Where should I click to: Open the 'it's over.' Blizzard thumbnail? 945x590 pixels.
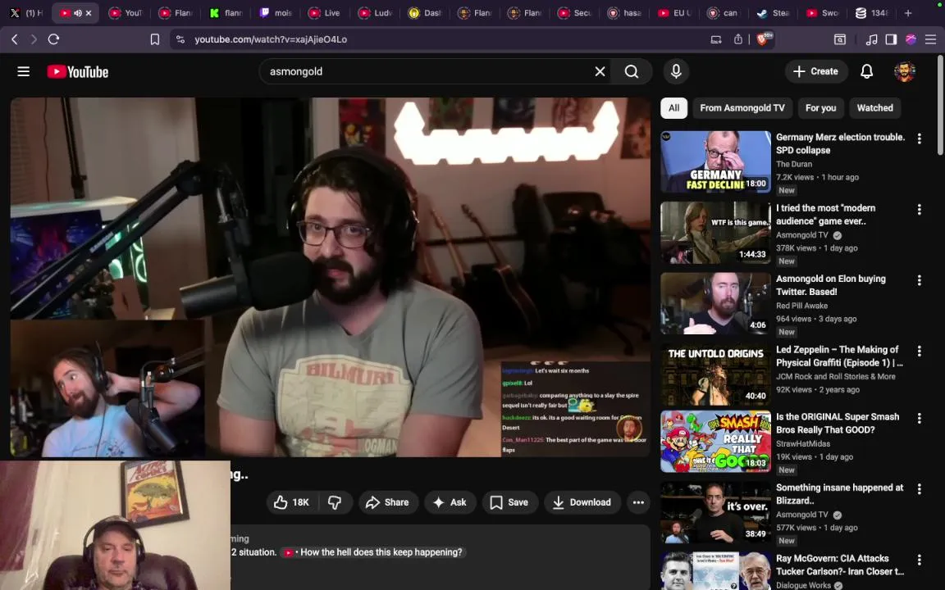pos(715,512)
